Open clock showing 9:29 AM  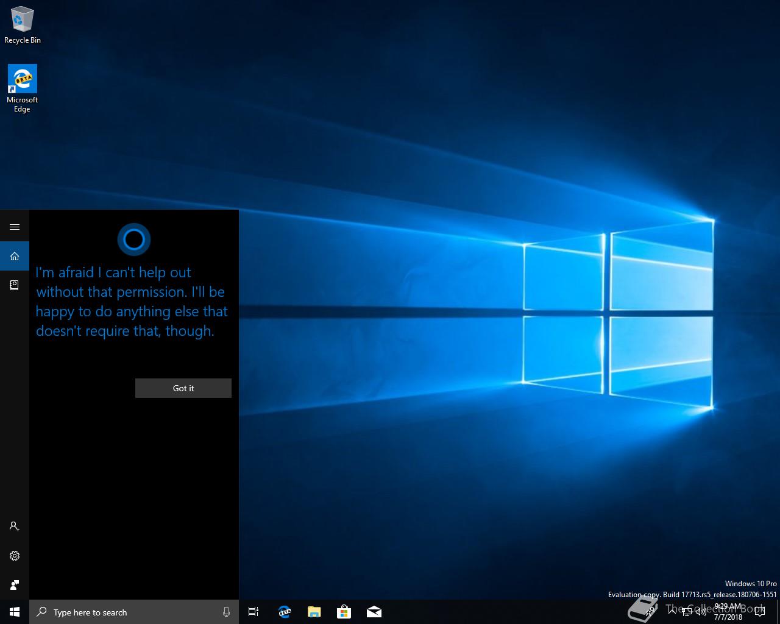(728, 612)
